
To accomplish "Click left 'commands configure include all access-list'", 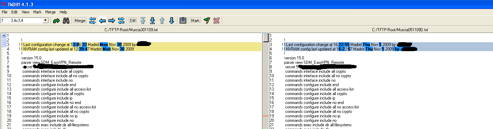I will (57, 89).
